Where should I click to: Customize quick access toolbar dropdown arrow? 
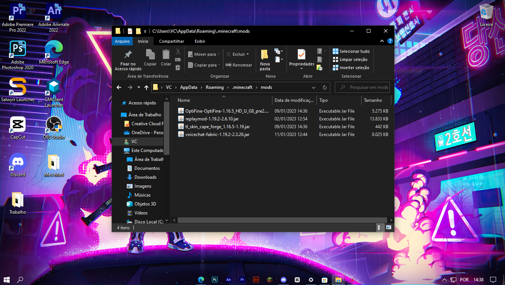145,31
